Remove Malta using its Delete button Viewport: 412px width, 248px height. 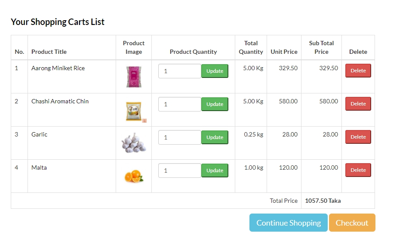click(358, 170)
